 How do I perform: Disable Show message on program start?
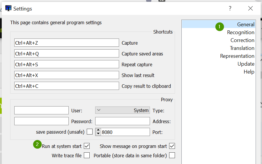(172, 146)
